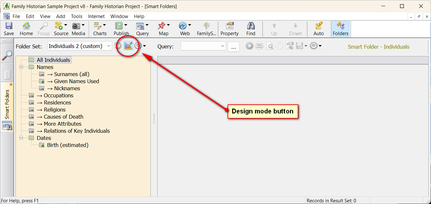Click the Web globe icon
431x204 pixels.
coord(183,26)
